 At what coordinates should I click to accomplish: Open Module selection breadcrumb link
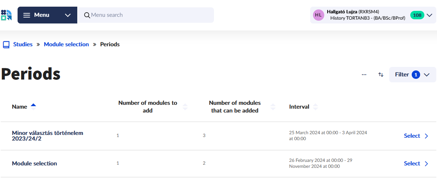[x=66, y=44]
